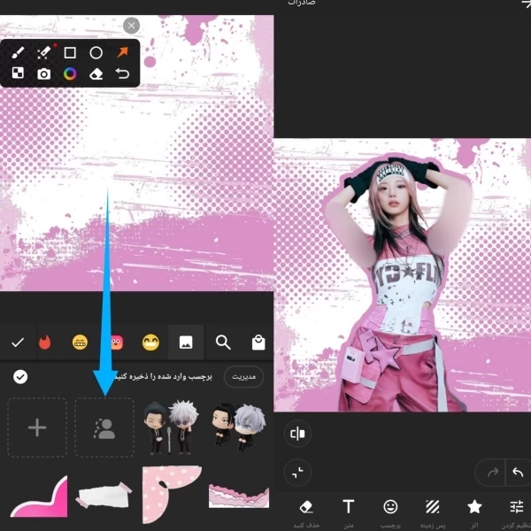Select the layered pink torn paper sticker
Image resolution: width=531 pixels, height=531 pixels.
pyautogui.click(x=239, y=496)
